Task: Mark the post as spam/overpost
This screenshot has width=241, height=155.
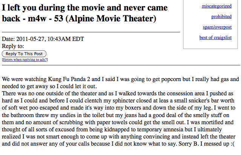Action: pyautogui.click(x=217, y=27)
